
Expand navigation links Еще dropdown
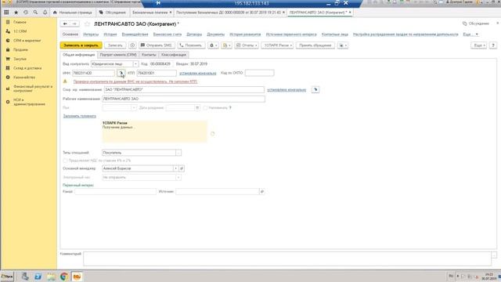470,34
